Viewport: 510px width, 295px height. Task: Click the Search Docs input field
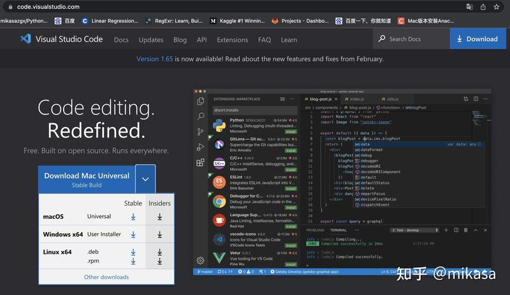[x=412, y=39]
